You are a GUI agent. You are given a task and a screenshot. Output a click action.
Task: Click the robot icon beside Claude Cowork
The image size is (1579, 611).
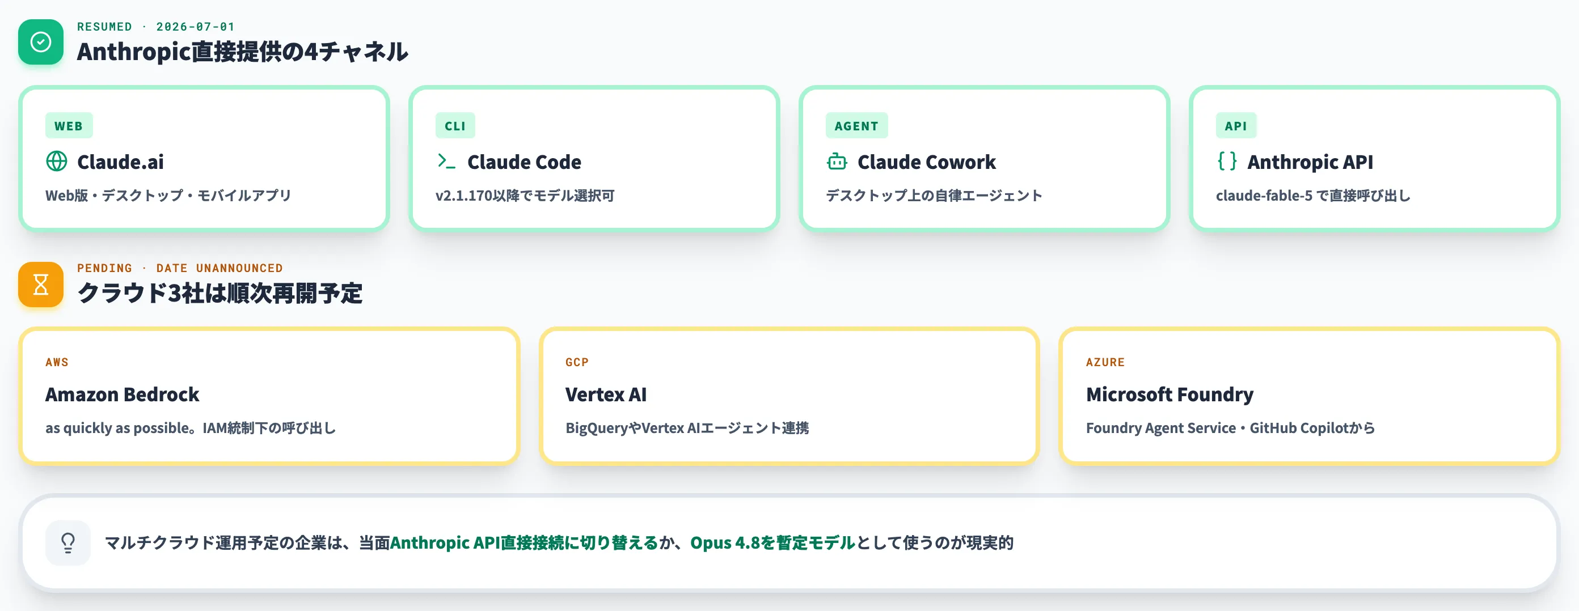tap(837, 161)
